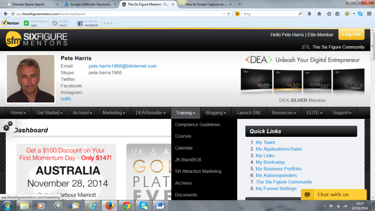Viewport: 375px width, 211px height.
Task: Expand the Blogging dropdown menu
Action: (x=216, y=113)
